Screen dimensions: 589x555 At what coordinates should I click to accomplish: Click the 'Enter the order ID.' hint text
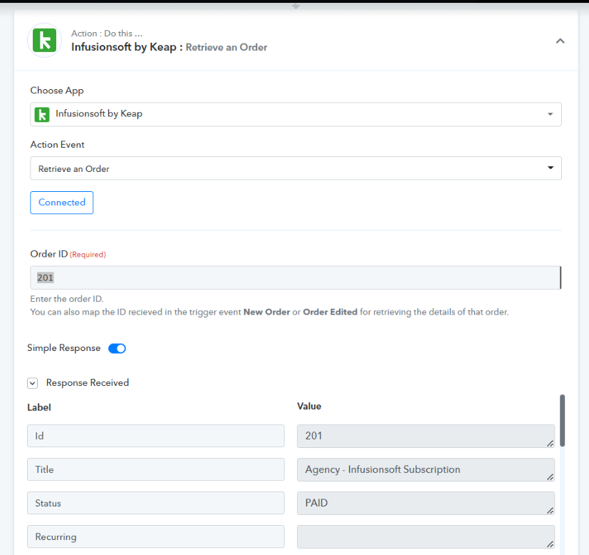[67, 299]
